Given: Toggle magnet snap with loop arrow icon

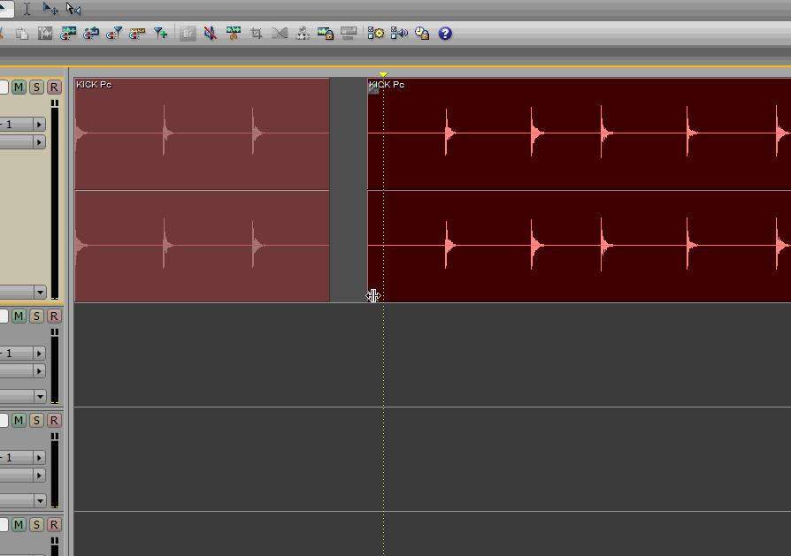Looking at the screenshot, I should 91,34.
